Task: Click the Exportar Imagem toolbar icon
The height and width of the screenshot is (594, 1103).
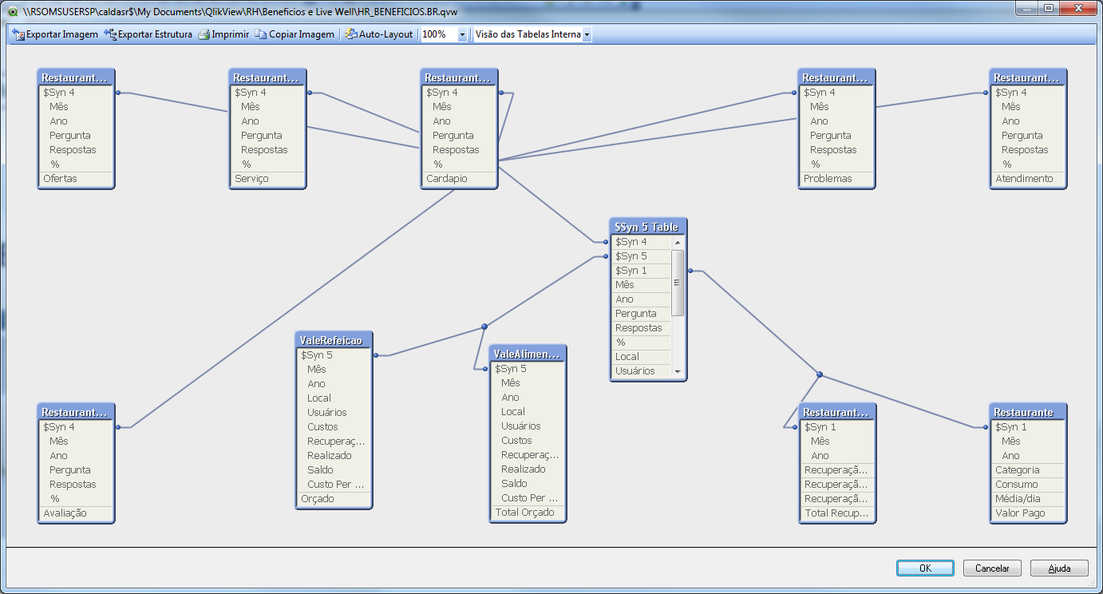Action: coord(18,34)
